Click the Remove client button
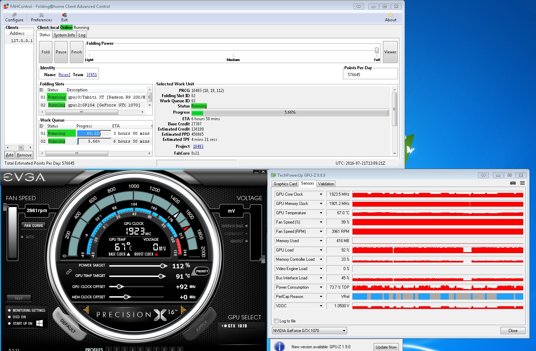536x351 pixels. 24,155
